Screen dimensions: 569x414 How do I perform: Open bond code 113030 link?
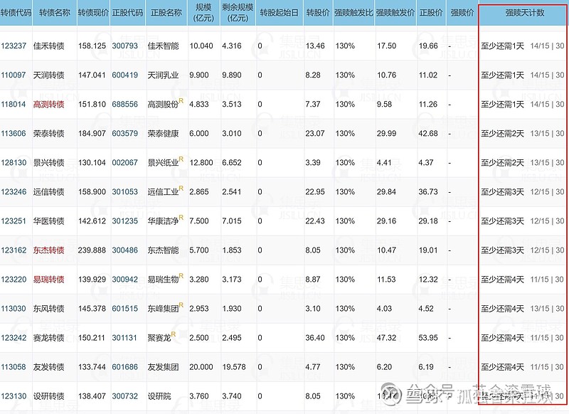click(14, 309)
